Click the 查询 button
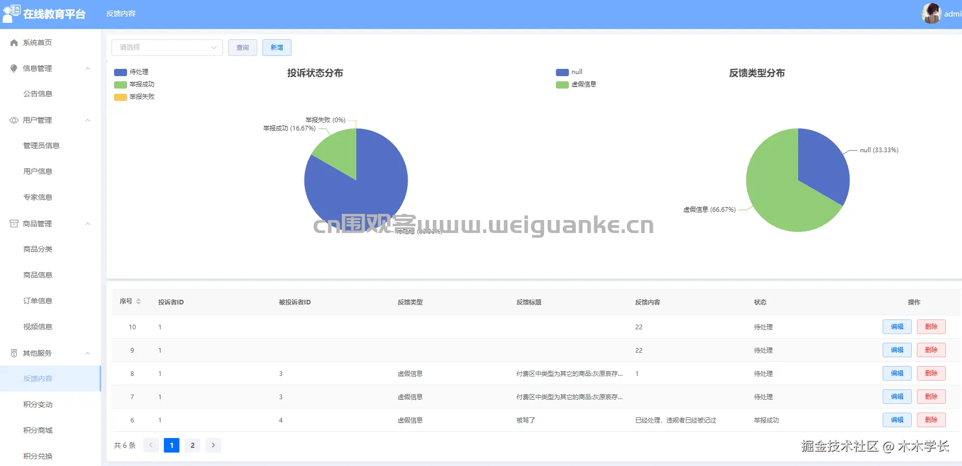 (243, 48)
